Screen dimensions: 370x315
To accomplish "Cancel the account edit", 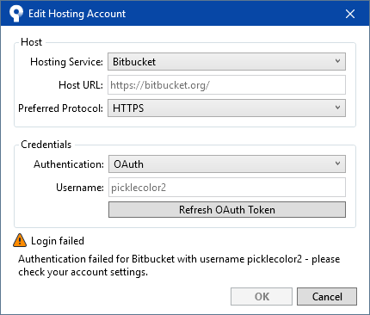I will tap(327, 296).
